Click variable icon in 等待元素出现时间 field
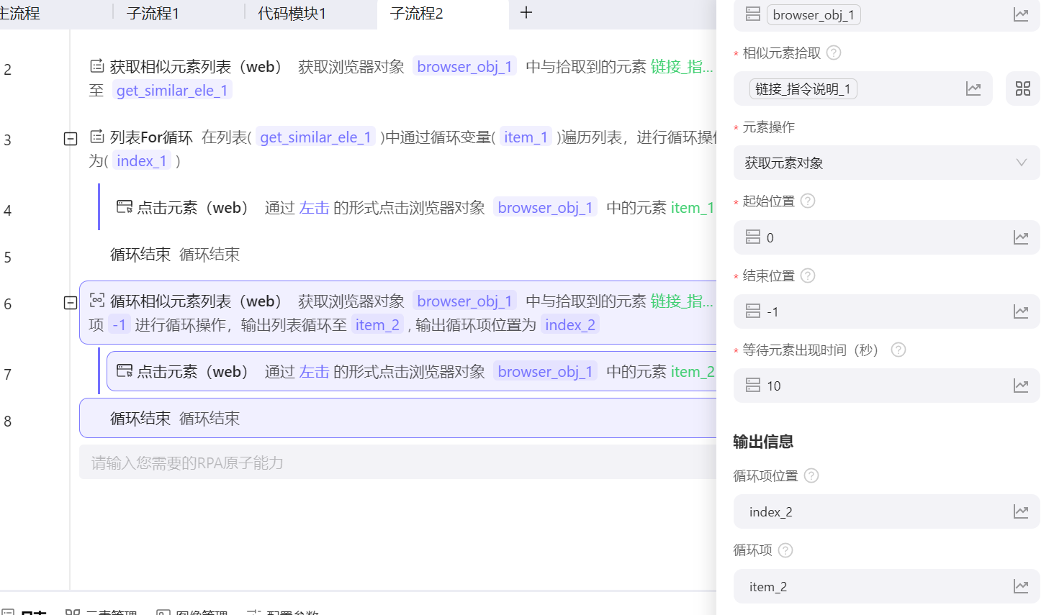This screenshot has width=1054, height=615. [1020, 386]
